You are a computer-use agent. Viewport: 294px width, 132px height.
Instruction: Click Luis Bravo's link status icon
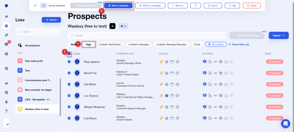(x=161, y=118)
